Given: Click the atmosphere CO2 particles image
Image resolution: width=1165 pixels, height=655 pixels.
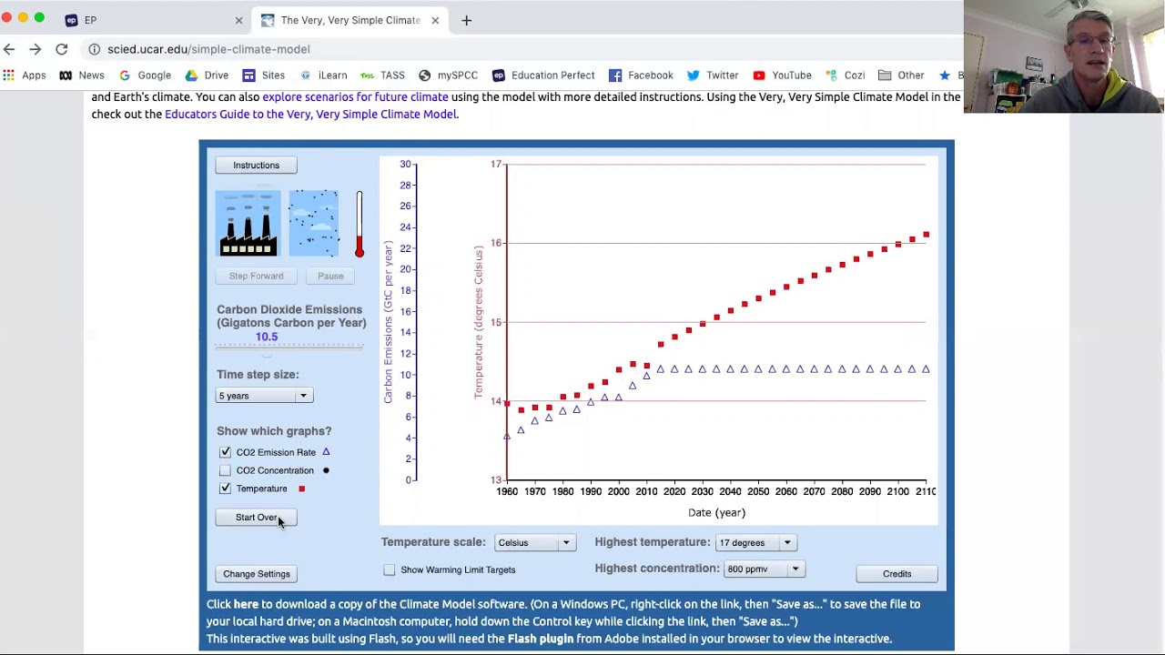Looking at the screenshot, I should click(313, 224).
